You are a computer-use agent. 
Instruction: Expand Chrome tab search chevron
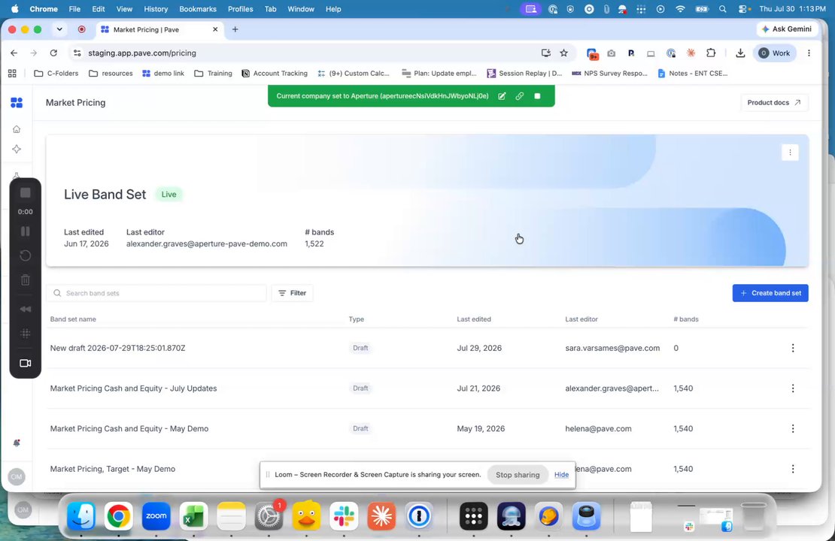click(x=59, y=29)
